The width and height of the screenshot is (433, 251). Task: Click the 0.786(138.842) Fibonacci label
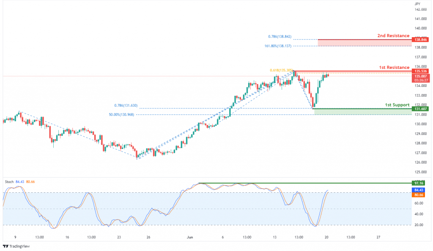[280, 37]
